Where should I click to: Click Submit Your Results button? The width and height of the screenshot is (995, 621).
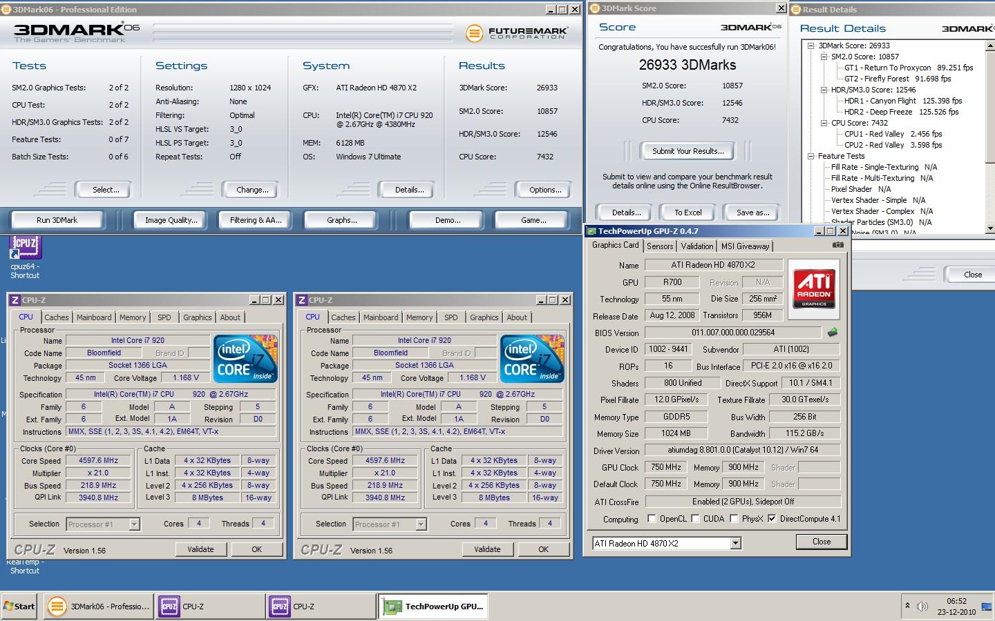[688, 151]
